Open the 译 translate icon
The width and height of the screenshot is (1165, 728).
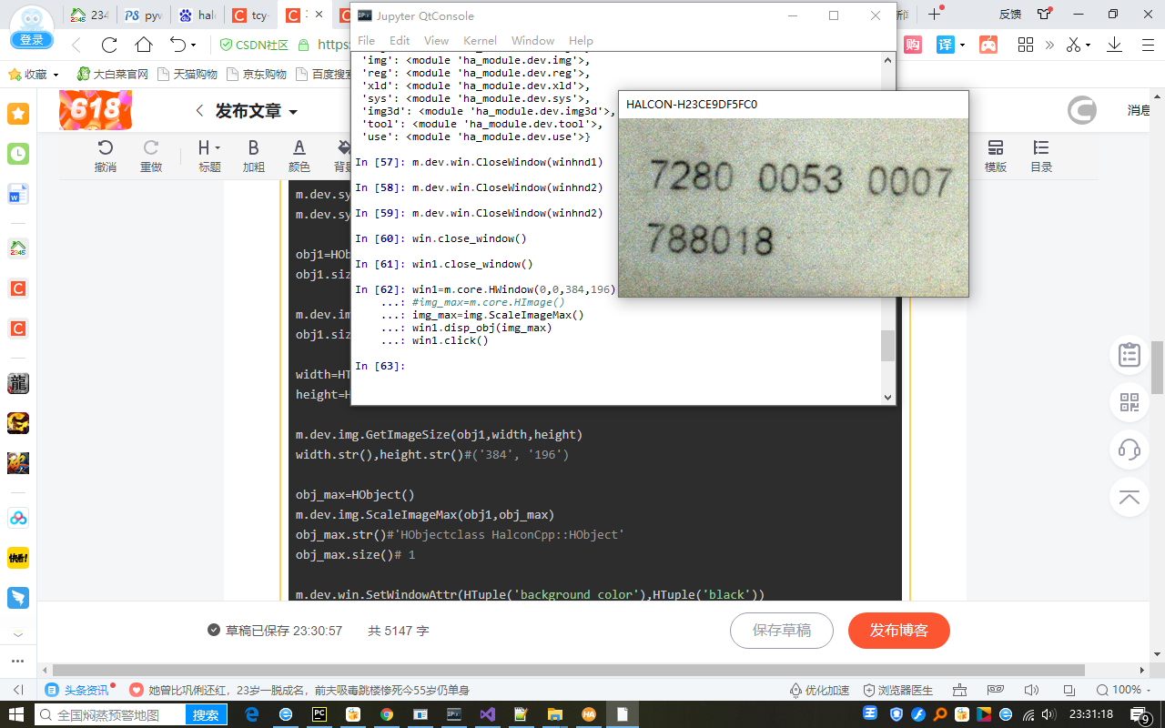pos(945,44)
